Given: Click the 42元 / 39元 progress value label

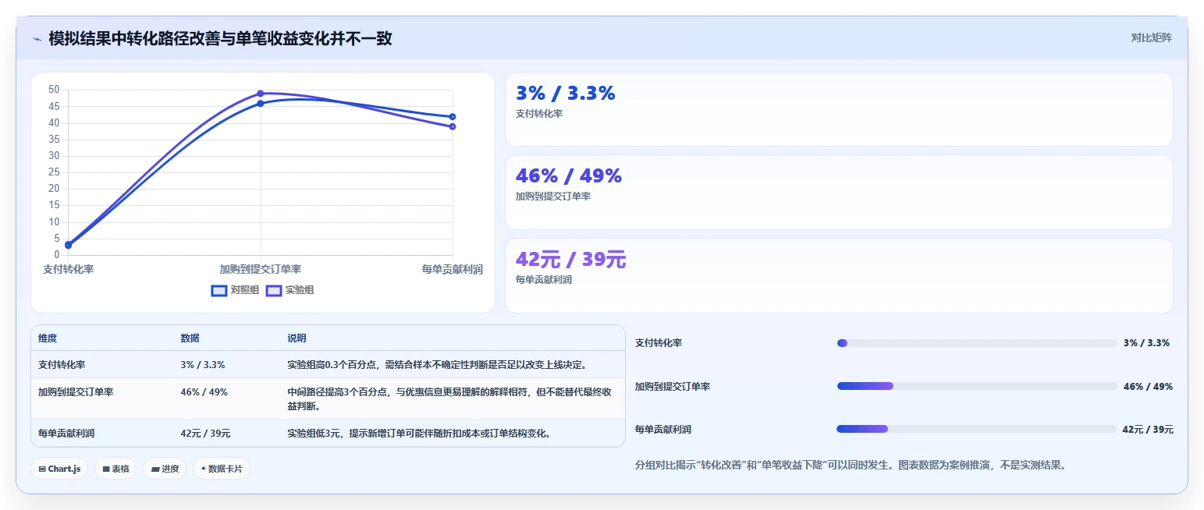Looking at the screenshot, I should (1148, 429).
